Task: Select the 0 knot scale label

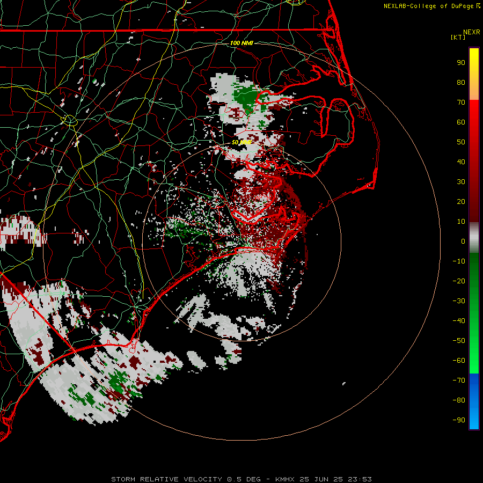Action: coord(463,241)
